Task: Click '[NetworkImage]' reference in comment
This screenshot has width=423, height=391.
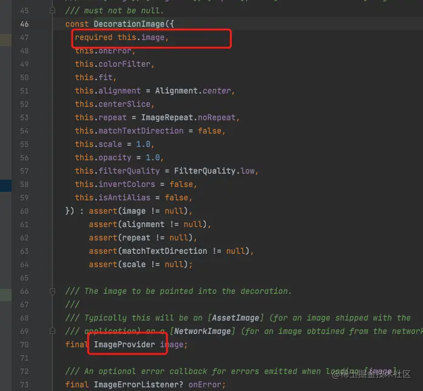Action: click(x=202, y=331)
